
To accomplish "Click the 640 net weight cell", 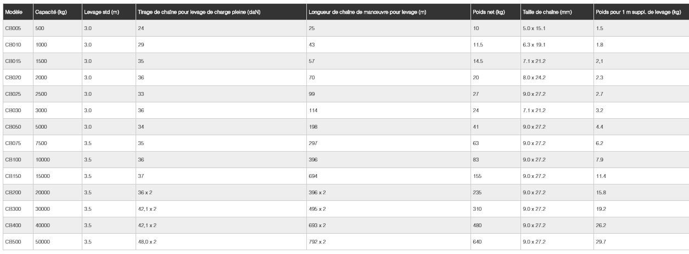I will [477, 241].
